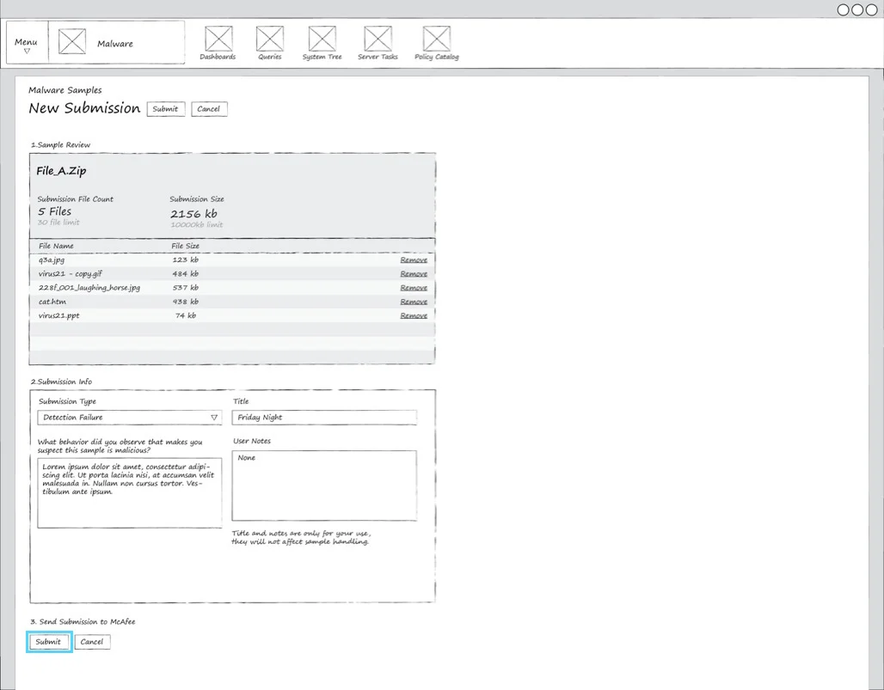Select the virus21.ppt file name
Image resolution: width=884 pixels, height=690 pixels.
click(58, 315)
